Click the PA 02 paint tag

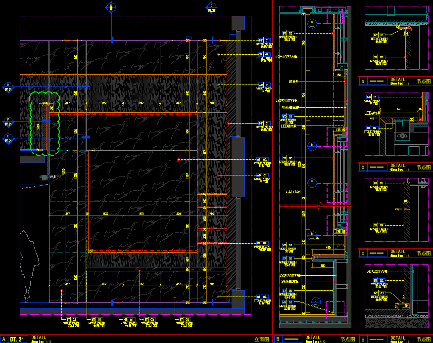(x=262, y=244)
